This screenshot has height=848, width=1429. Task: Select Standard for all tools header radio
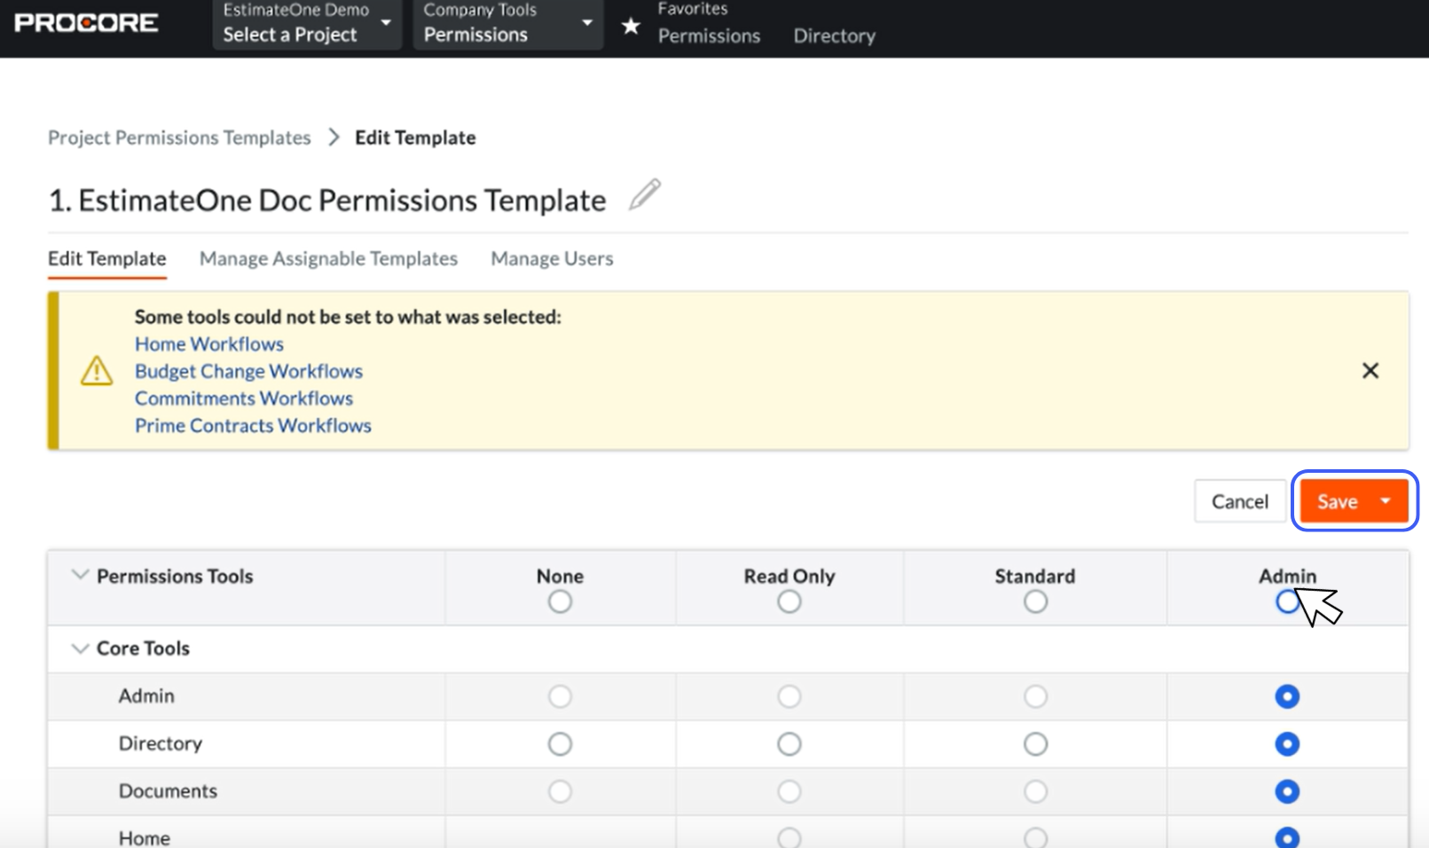(1035, 602)
